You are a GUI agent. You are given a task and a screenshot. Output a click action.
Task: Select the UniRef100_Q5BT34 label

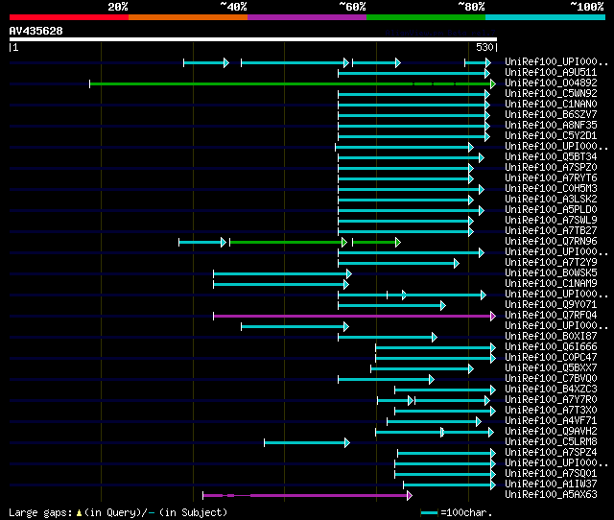pos(551,157)
